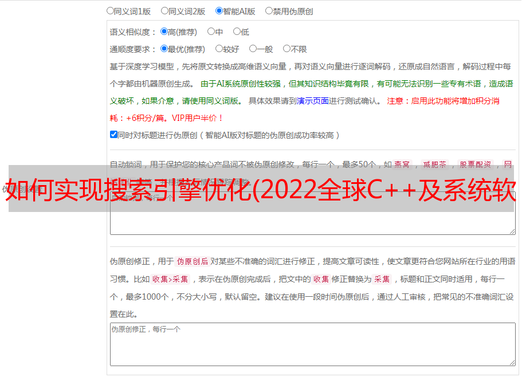
Task: Select the 同义词1版 radio option
Action: (x=110, y=11)
